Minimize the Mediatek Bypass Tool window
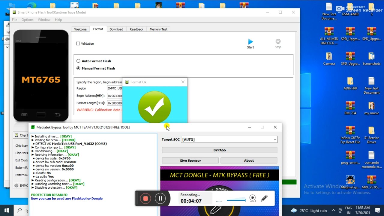 [x=249, y=127]
